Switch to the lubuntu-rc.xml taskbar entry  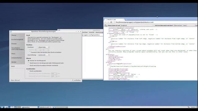pyautogui.click(x=45, y=107)
